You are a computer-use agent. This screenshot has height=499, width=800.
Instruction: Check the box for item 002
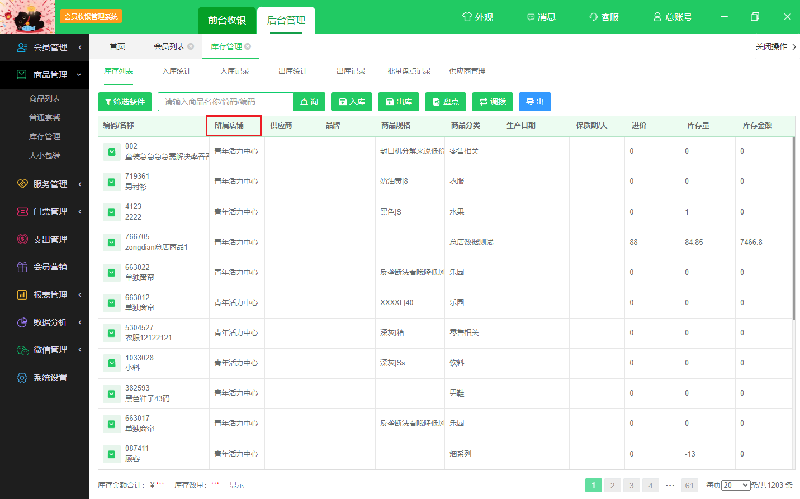coord(112,151)
